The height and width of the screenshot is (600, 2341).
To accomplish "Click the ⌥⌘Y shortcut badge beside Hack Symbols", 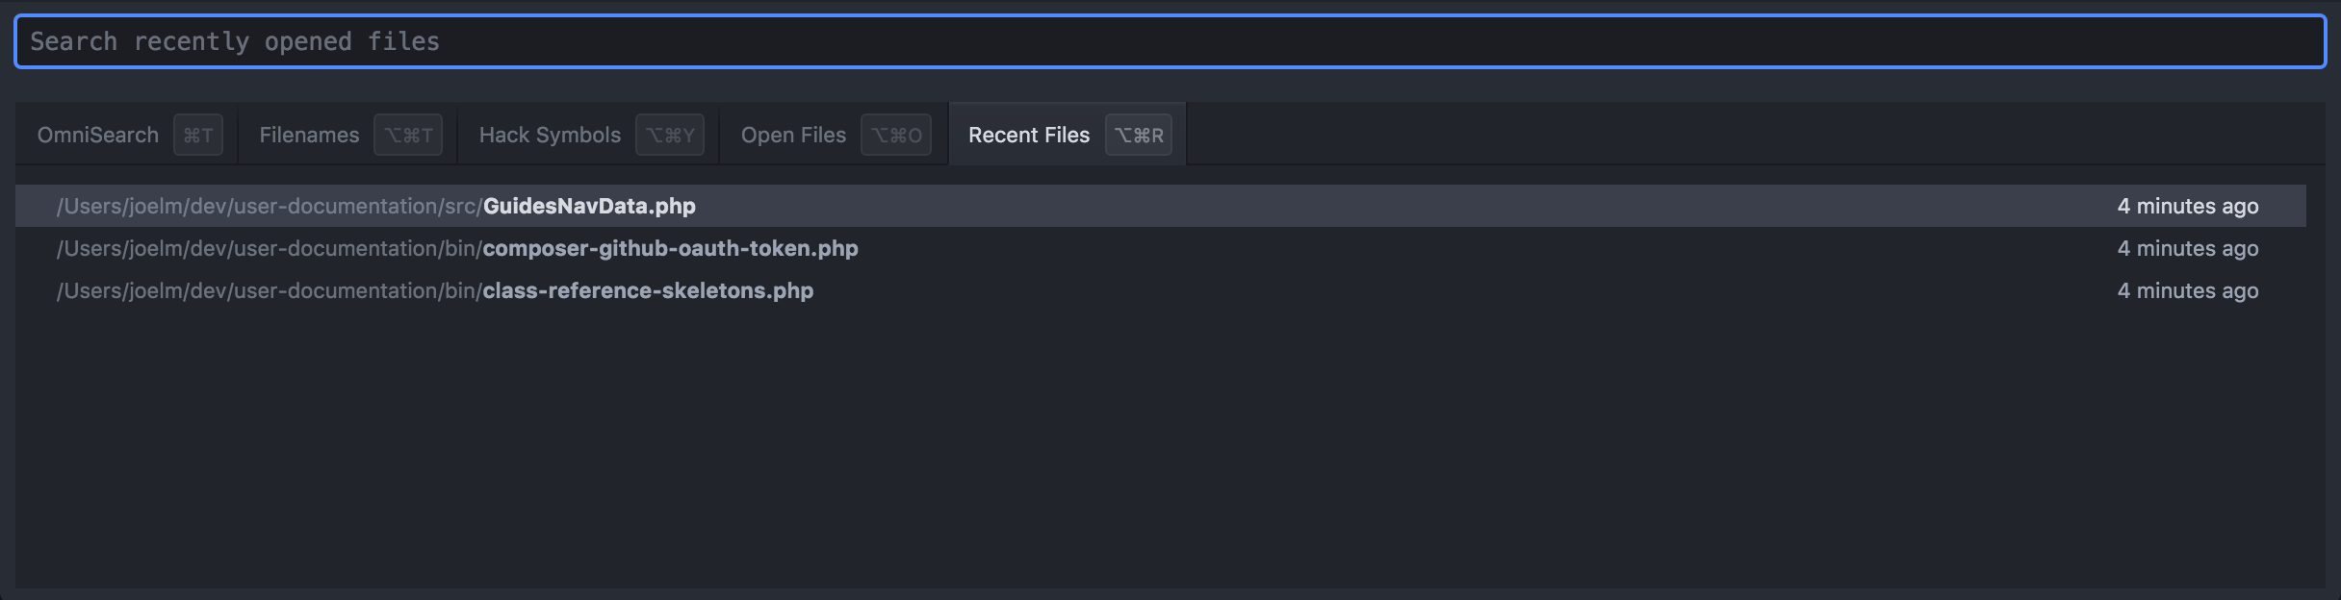I will (670, 135).
